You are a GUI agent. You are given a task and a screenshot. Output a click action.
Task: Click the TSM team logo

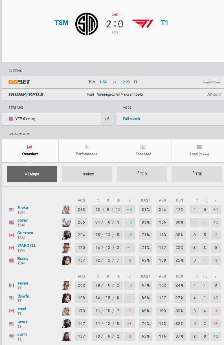(x=87, y=24)
